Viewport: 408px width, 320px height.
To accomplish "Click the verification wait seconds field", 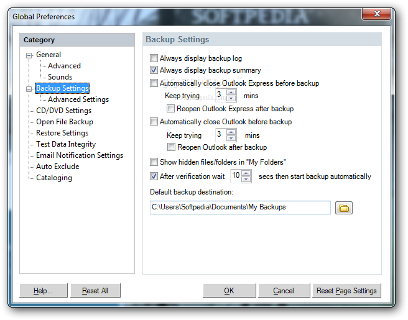I will pyautogui.click(x=236, y=176).
